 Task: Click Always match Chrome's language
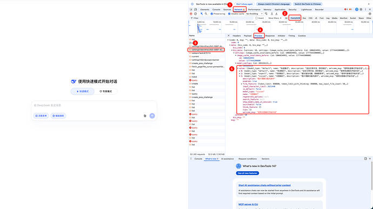click(x=274, y=4)
